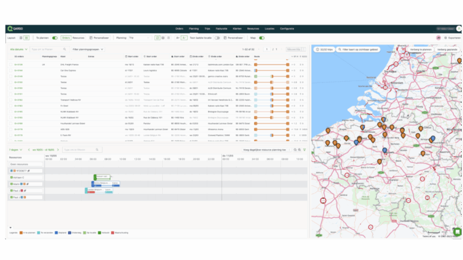Image resolution: width=463 pixels, height=260 pixels.
Task: Open the Orders menu
Action: (x=179, y=29)
